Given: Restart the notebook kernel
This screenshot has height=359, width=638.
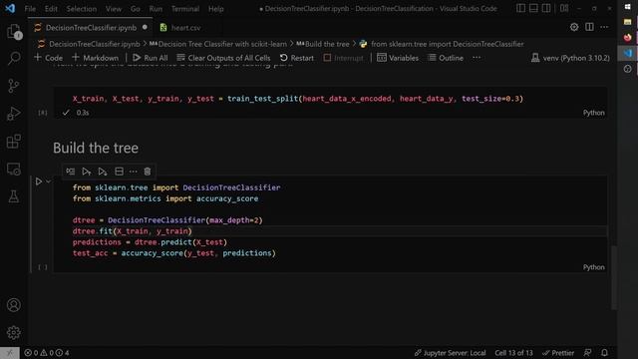Looking at the screenshot, I should (x=297, y=58).
